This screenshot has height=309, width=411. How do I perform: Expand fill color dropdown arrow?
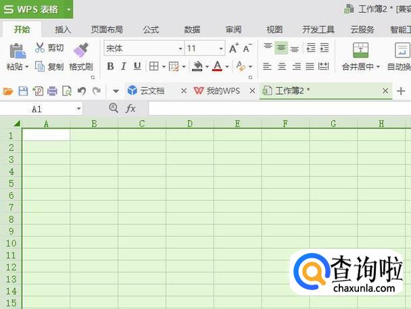tap(207, 67)
